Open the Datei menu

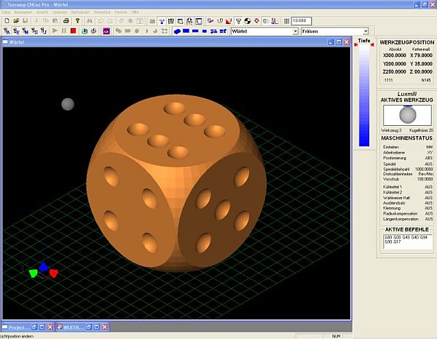7,12
